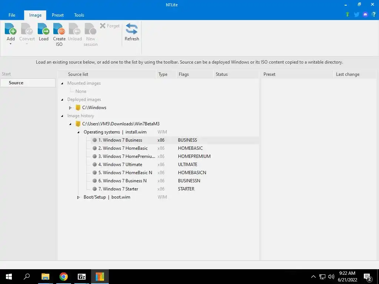Click the NTLite taskbar icon
This screenshot has height=284, width=379.
[100, 277]
